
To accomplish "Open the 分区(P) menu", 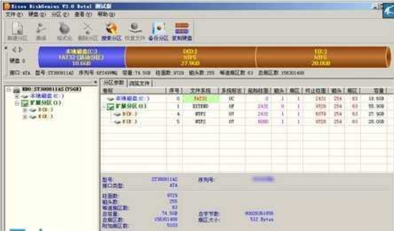I will (60, 14).
